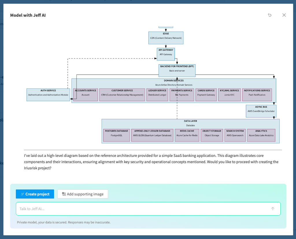This screenshot has height=239, width=296.
Task: Click the Jeff AI response paragraph
Action: click(x=151, y=162)
